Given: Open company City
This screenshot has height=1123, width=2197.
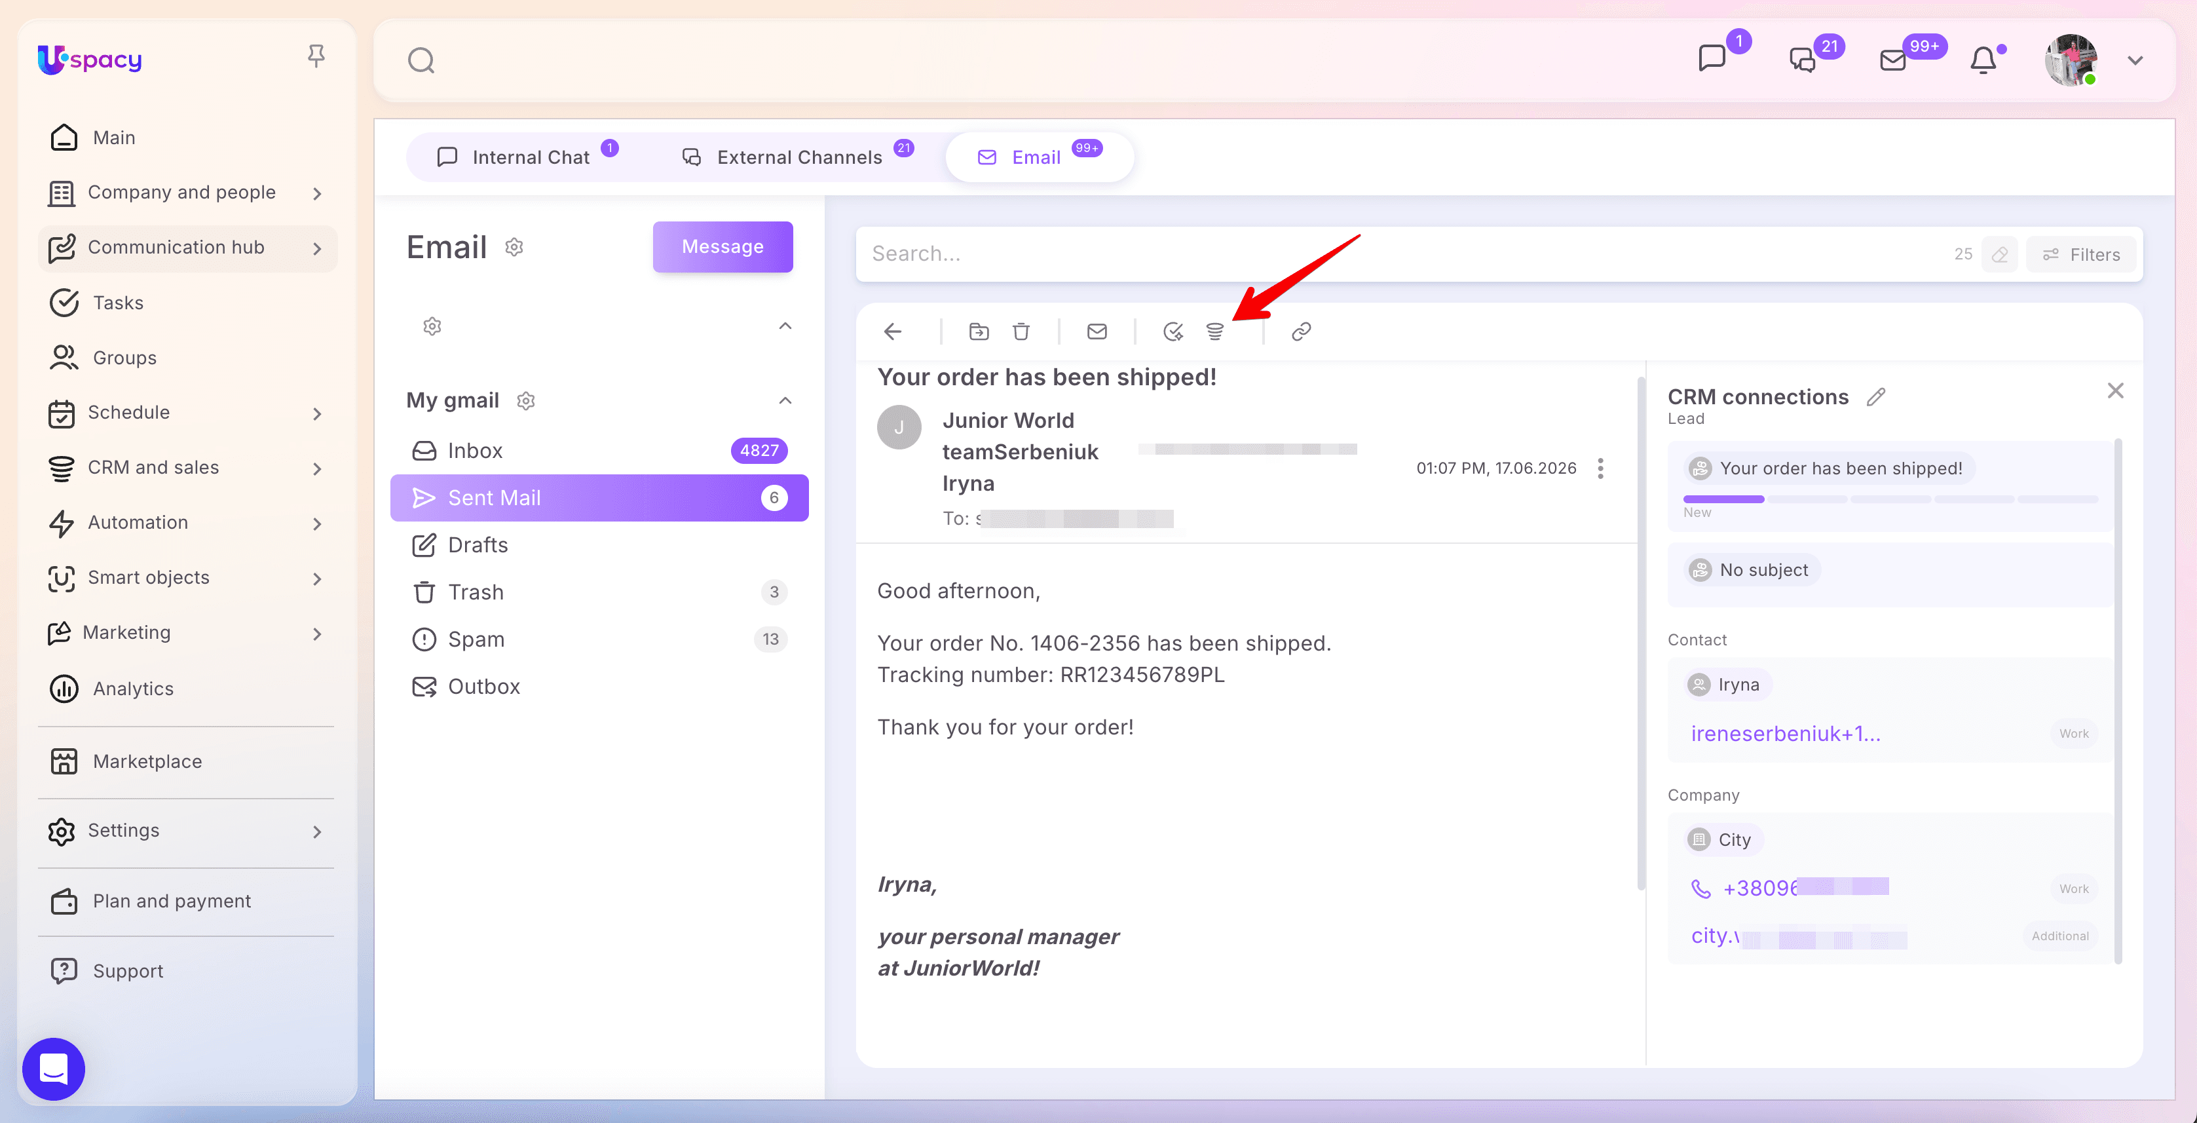Looking at the screenshot, I should (1723, 841).
